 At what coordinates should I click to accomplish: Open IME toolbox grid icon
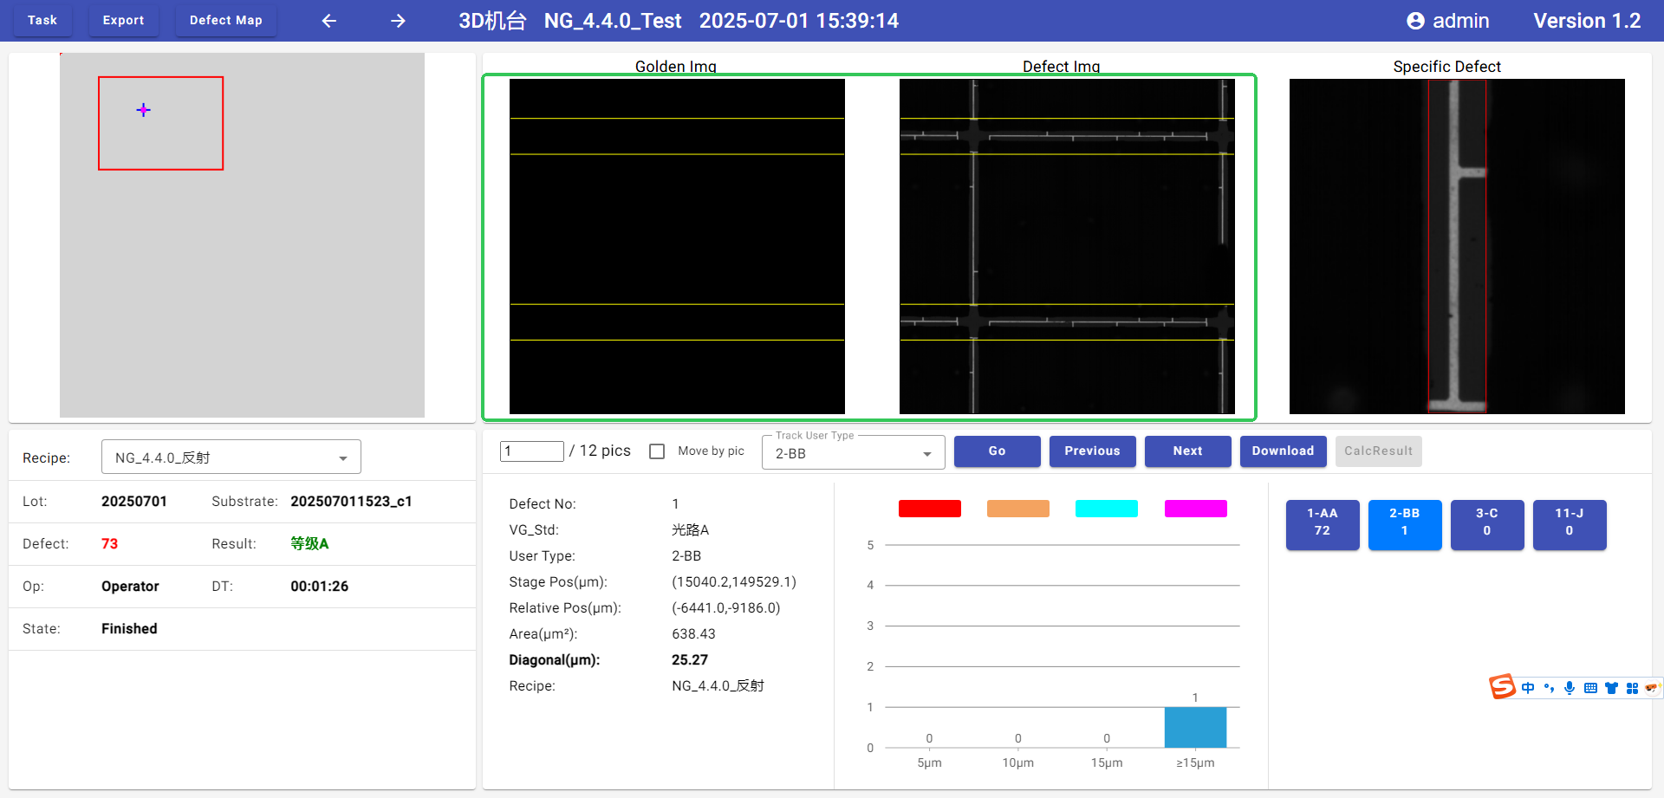[1632, 688]
